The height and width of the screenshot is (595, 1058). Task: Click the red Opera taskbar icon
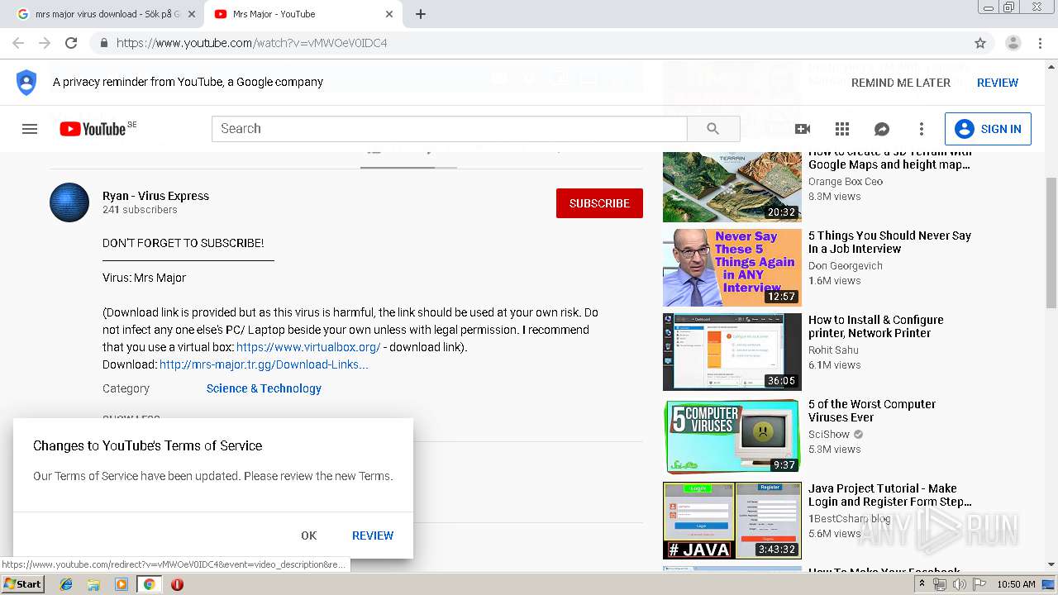click(177, 584)
